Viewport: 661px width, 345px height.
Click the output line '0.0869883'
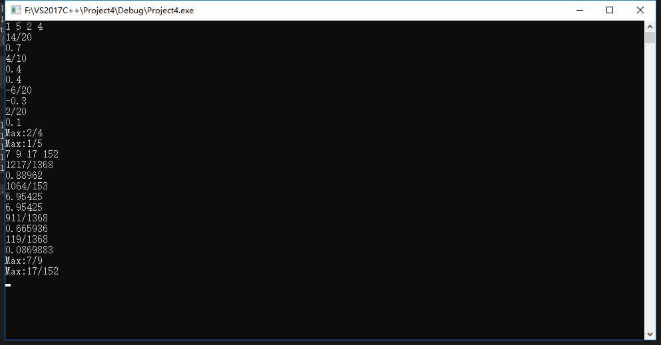click(29, 250)
